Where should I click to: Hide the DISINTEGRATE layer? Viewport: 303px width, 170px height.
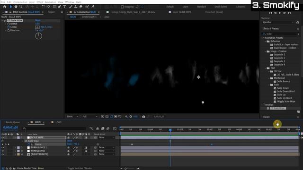click(2, 154)
